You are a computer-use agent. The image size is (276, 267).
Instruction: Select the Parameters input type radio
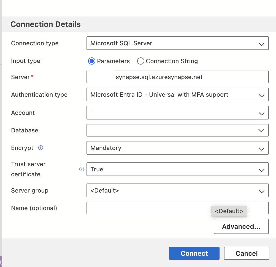(x=92, y=61)
